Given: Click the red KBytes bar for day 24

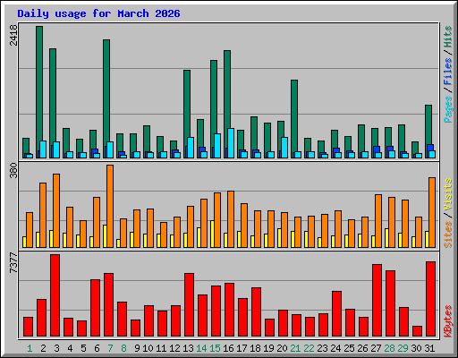Looking at the screenshot, I should click(x=337, y=314).
